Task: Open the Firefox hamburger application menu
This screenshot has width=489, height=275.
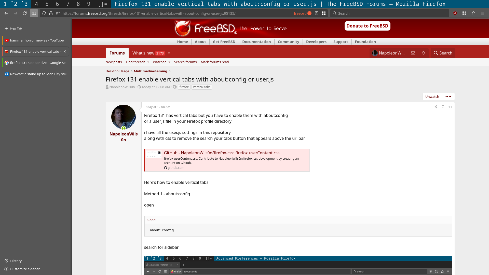Action: [483, 13]
